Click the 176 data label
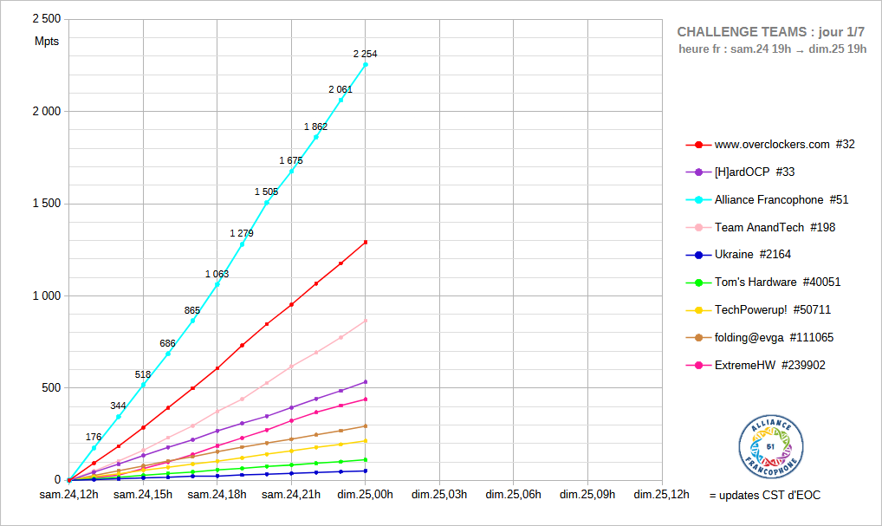 [x=94, y=437]
